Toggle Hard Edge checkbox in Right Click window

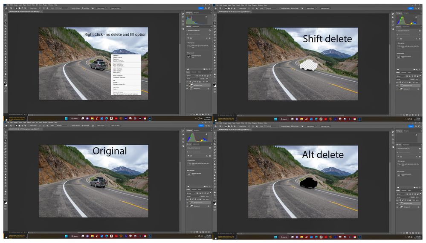point(82,8)
